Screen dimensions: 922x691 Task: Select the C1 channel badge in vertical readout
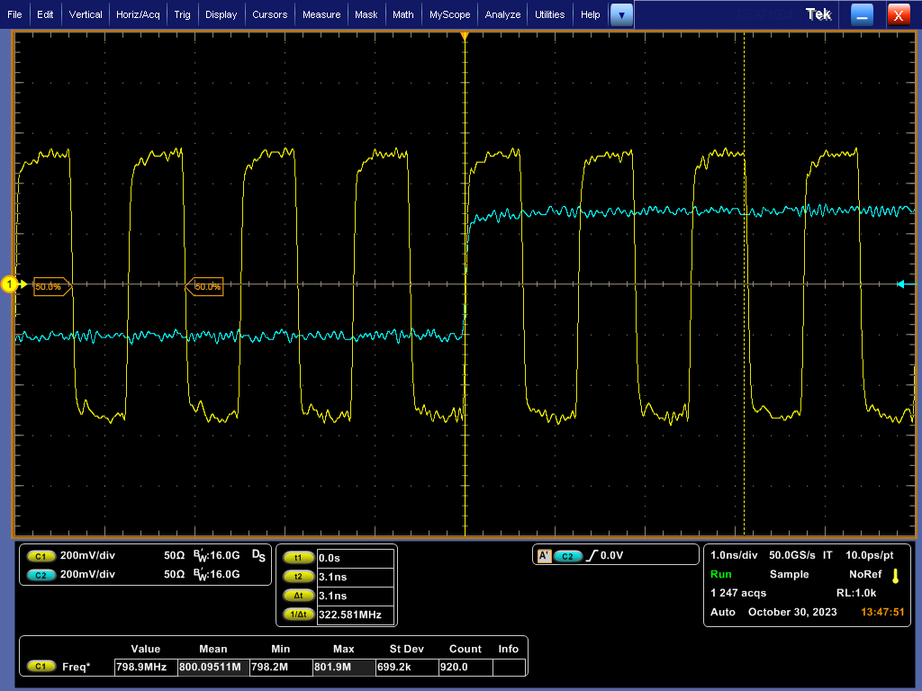[41, 556]
